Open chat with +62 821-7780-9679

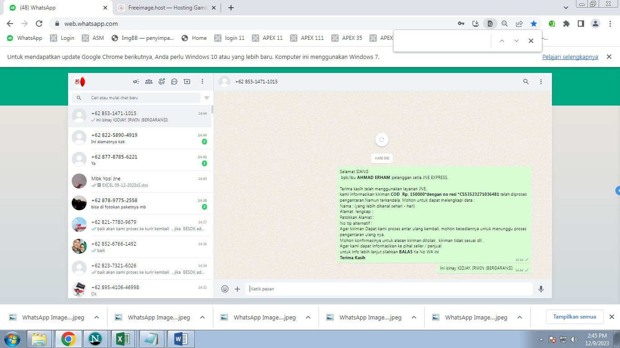click(x=140, y=225)
